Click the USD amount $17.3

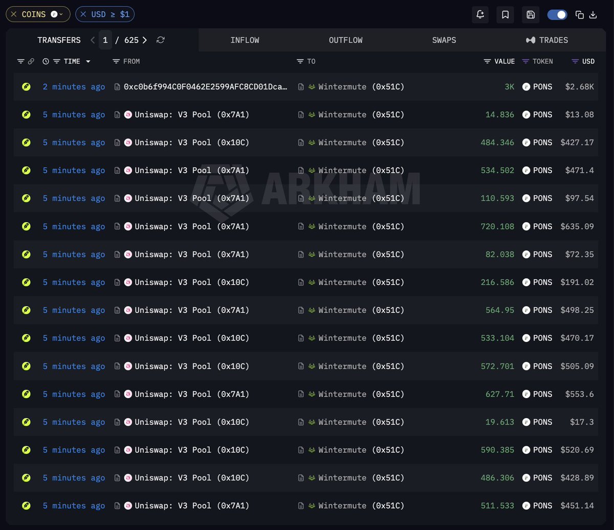582,422
